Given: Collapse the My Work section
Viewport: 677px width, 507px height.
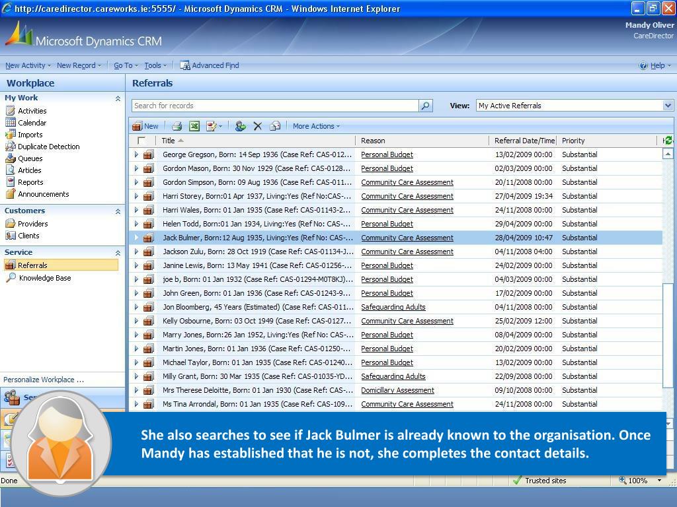Looking at the screenshot, I should pos(118,98).
